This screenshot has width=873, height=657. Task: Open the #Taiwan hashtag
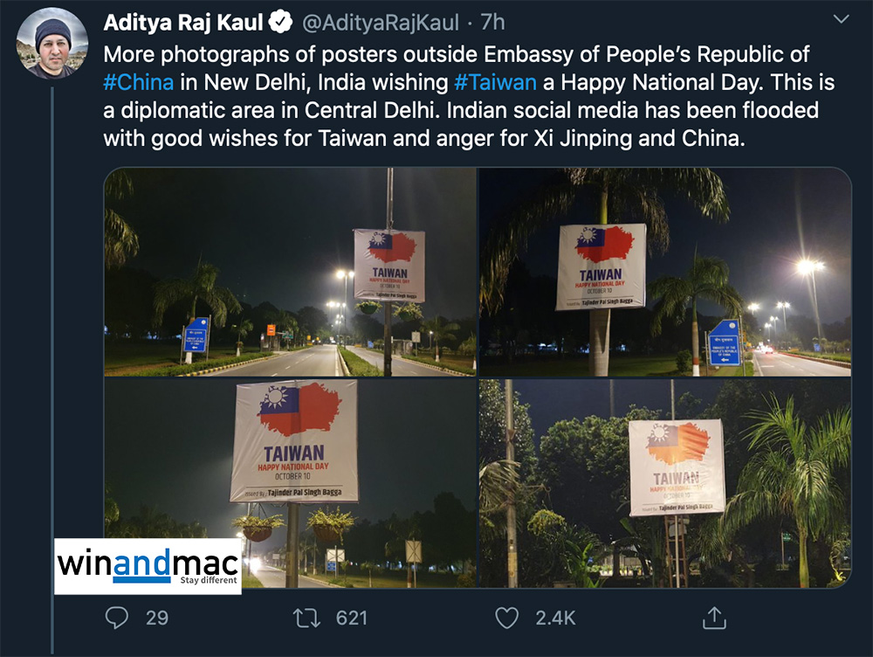pos(496,82)
